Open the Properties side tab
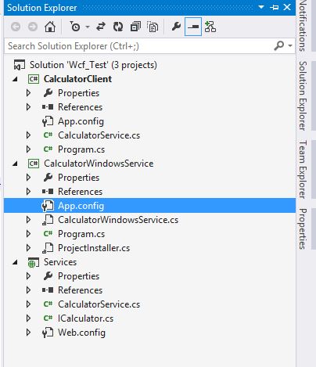This screenshot has width=316, height=367. [x=303, y=228]
